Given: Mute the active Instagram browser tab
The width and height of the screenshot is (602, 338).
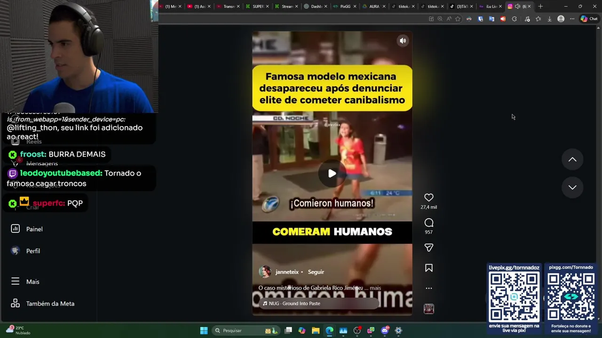Looking at the screenshot, I should click(517, 7).
